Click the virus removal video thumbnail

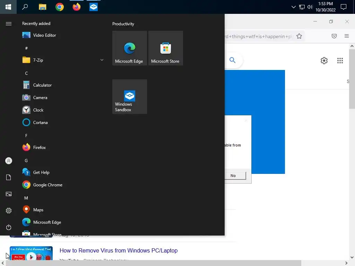click(x=31, y=253)
